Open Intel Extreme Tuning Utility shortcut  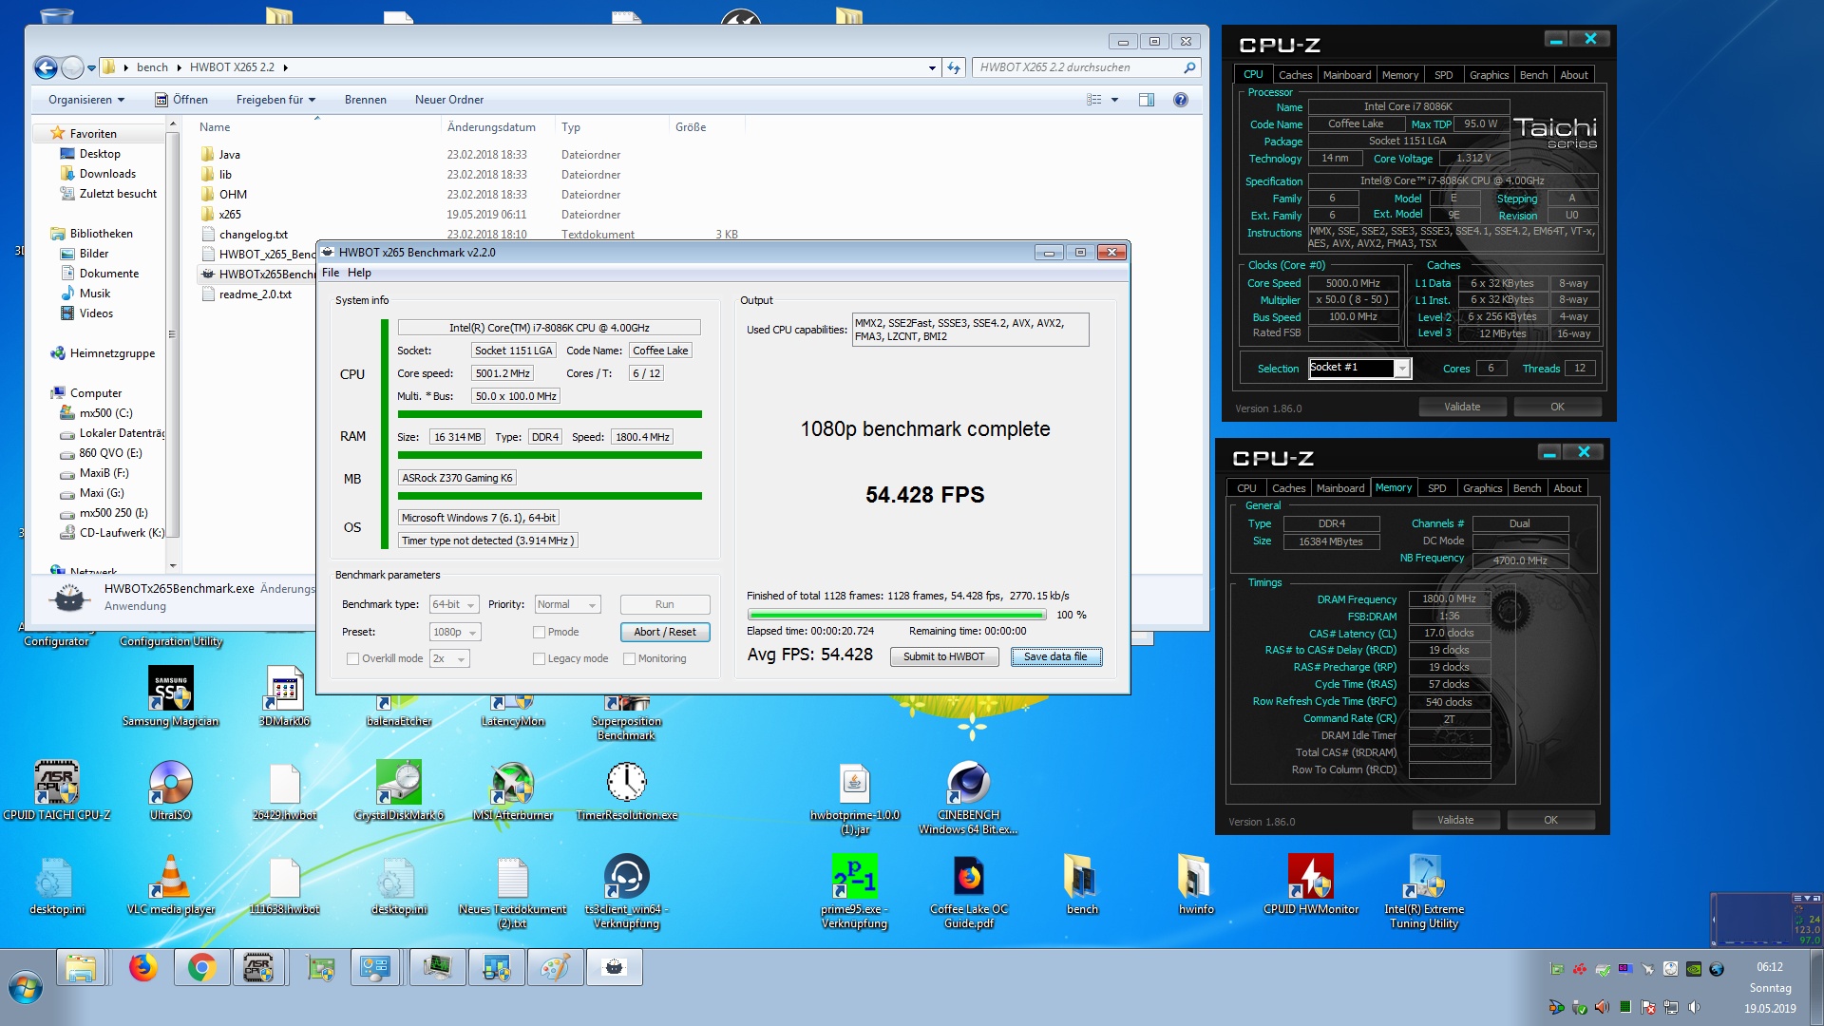(x=1424, y=891)
